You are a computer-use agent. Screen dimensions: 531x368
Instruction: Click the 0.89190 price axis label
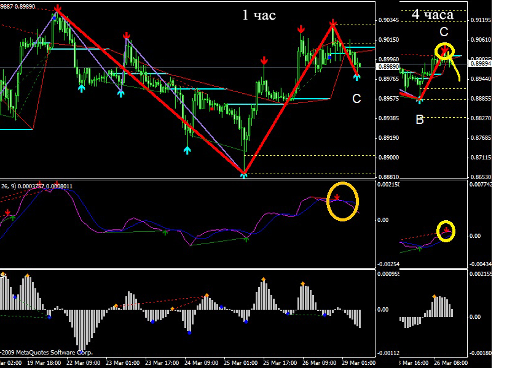coord(388,138)
